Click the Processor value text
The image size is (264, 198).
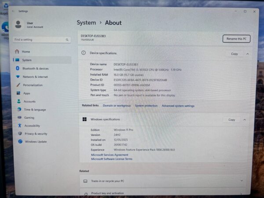tap(147, 70)
